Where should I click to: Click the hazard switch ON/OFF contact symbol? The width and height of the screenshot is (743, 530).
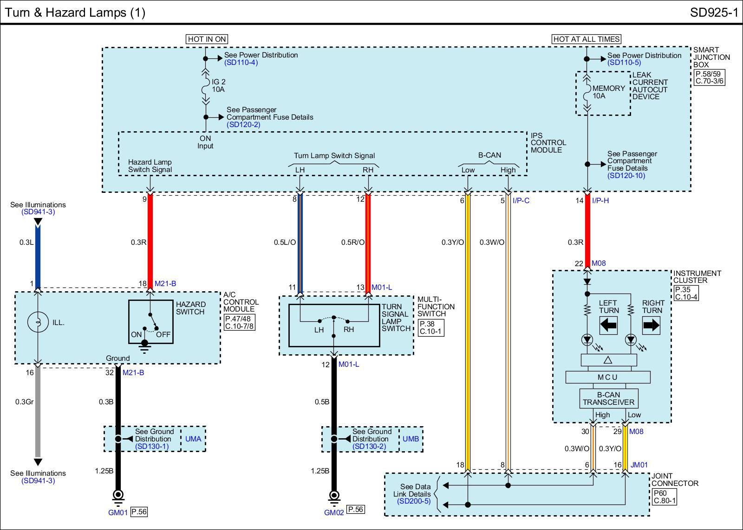(151, 323)
